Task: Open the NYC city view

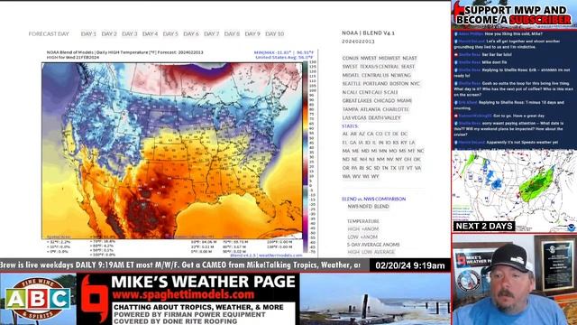Action: [x=415, y=84]
